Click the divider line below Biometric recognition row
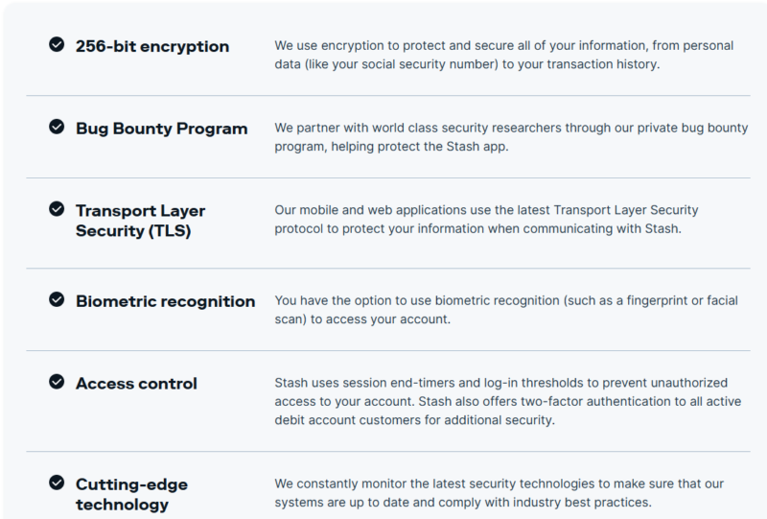Screen dimensions: 767x519 pos(388,350)
